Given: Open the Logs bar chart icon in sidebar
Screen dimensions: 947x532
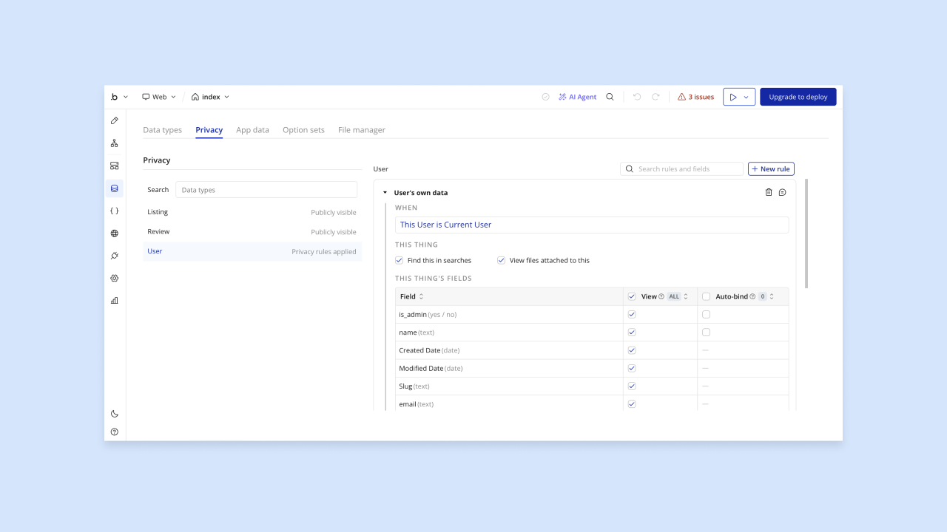Looking at the screenshot, I should click(114, 301).
